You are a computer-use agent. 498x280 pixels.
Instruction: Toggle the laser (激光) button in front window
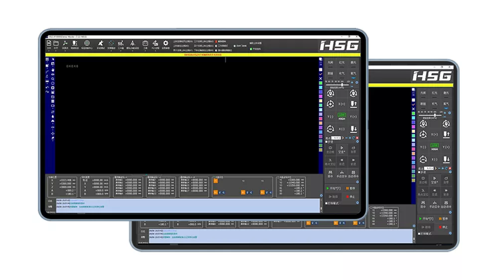353,63
